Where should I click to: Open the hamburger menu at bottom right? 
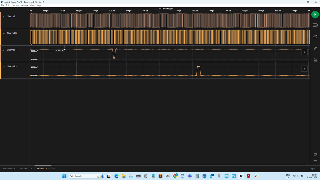click(315, 161)
